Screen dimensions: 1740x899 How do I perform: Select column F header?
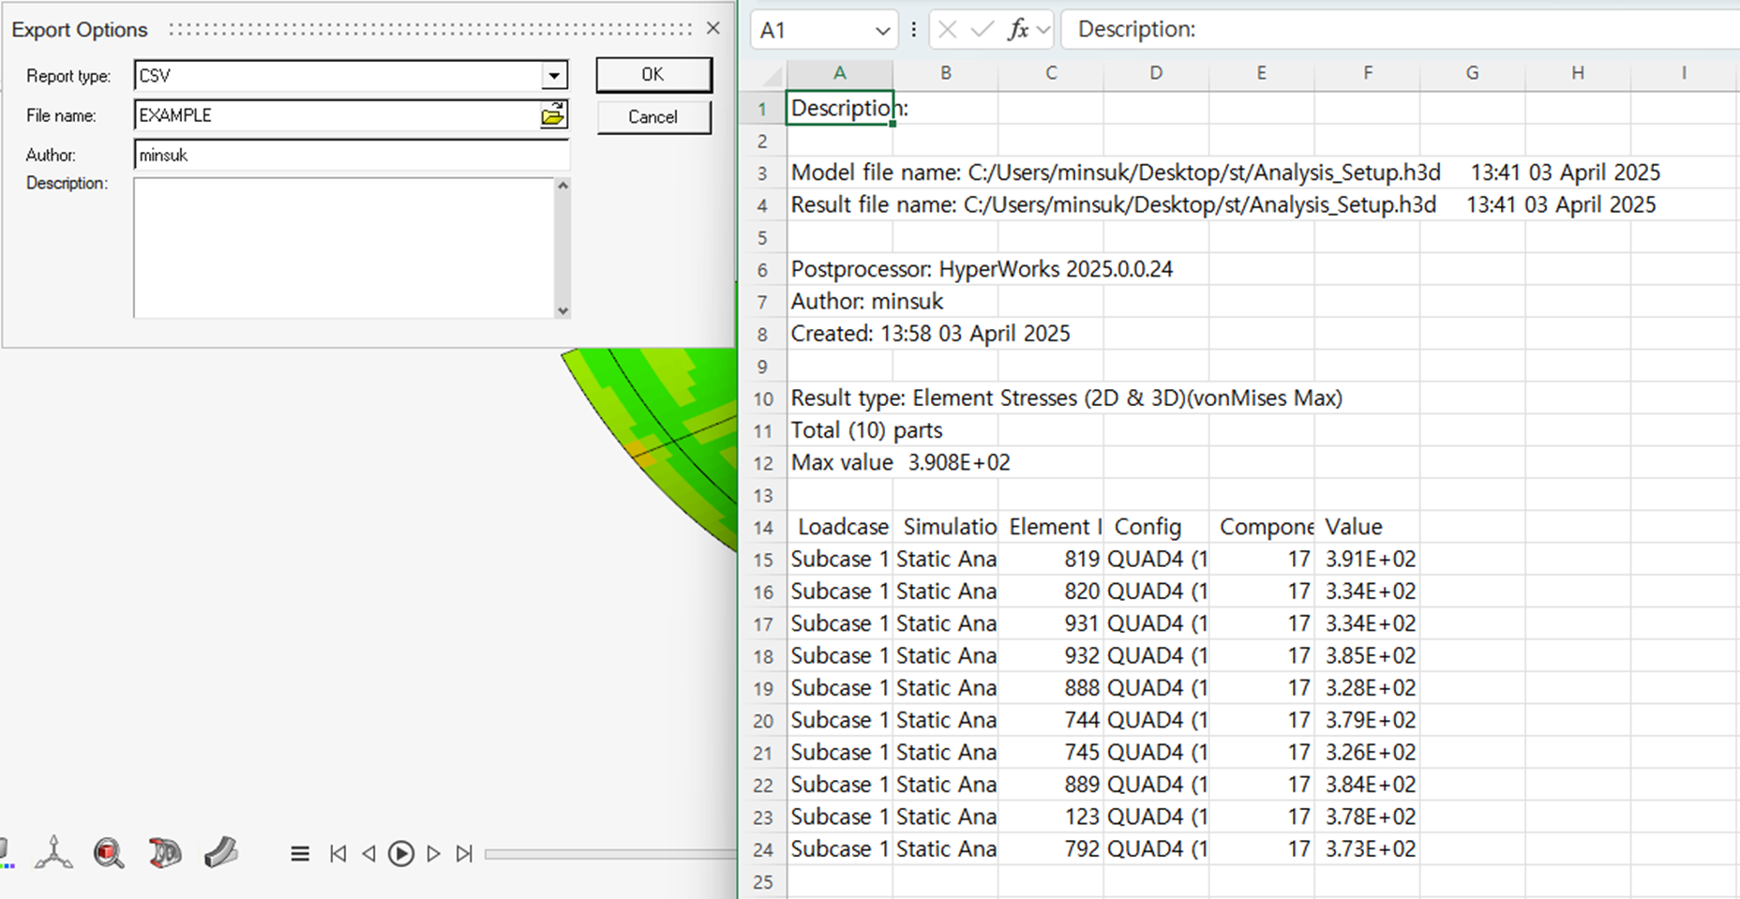tap(1367, 73)
